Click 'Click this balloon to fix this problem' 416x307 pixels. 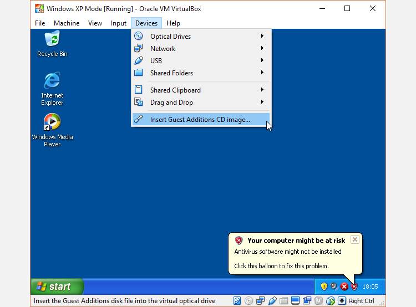pos(281,266)
